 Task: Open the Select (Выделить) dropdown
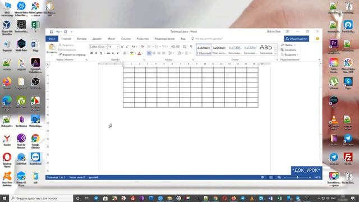(289, 55)
